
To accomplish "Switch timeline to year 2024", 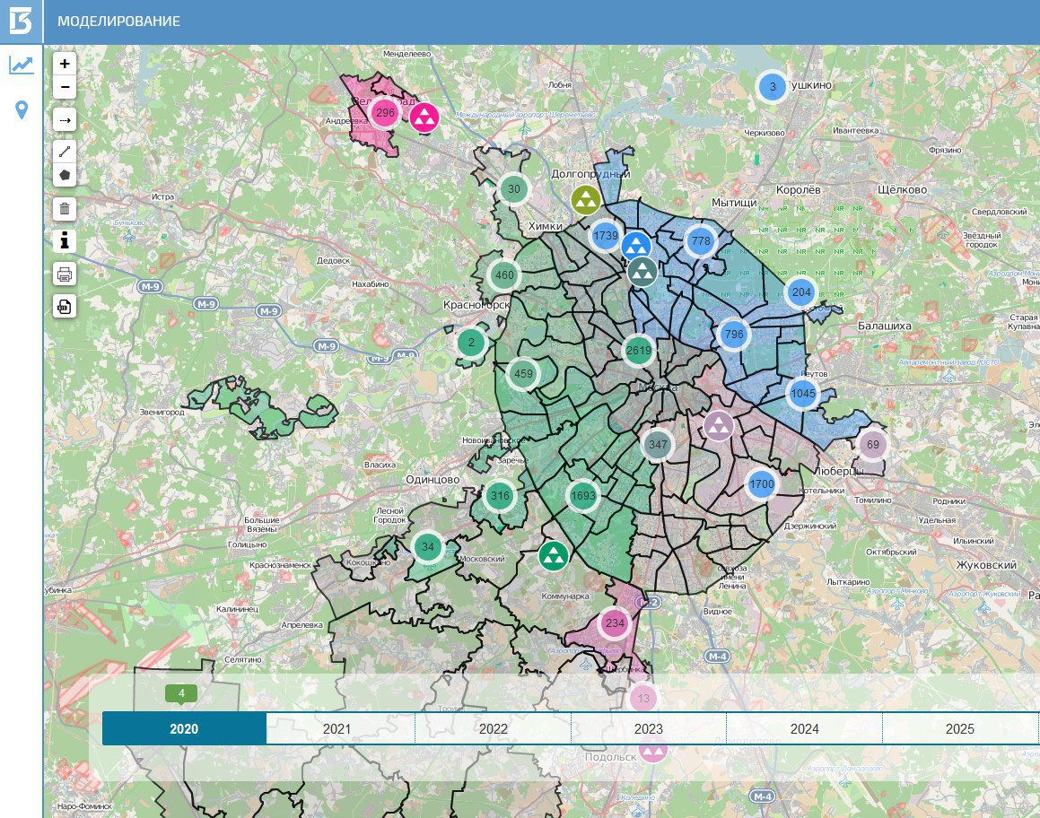I will coord(805,729).
